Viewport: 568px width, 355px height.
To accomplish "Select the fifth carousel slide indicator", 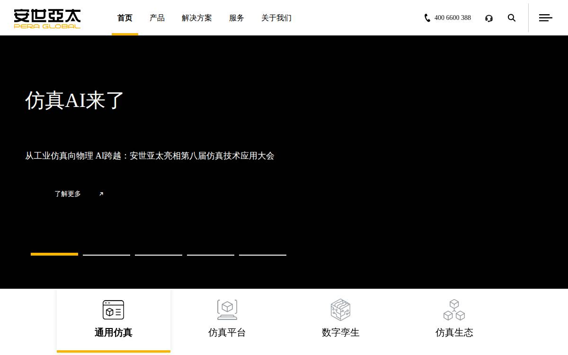I will (263, 255).
